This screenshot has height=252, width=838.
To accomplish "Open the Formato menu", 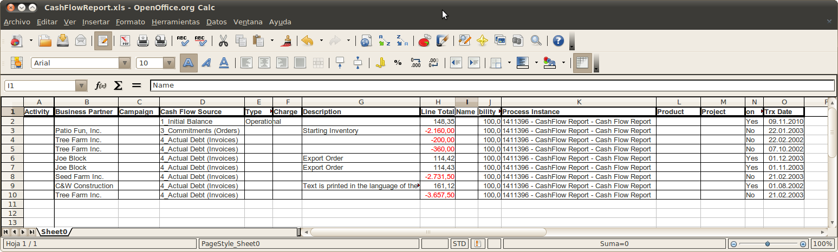I will 131,22.
